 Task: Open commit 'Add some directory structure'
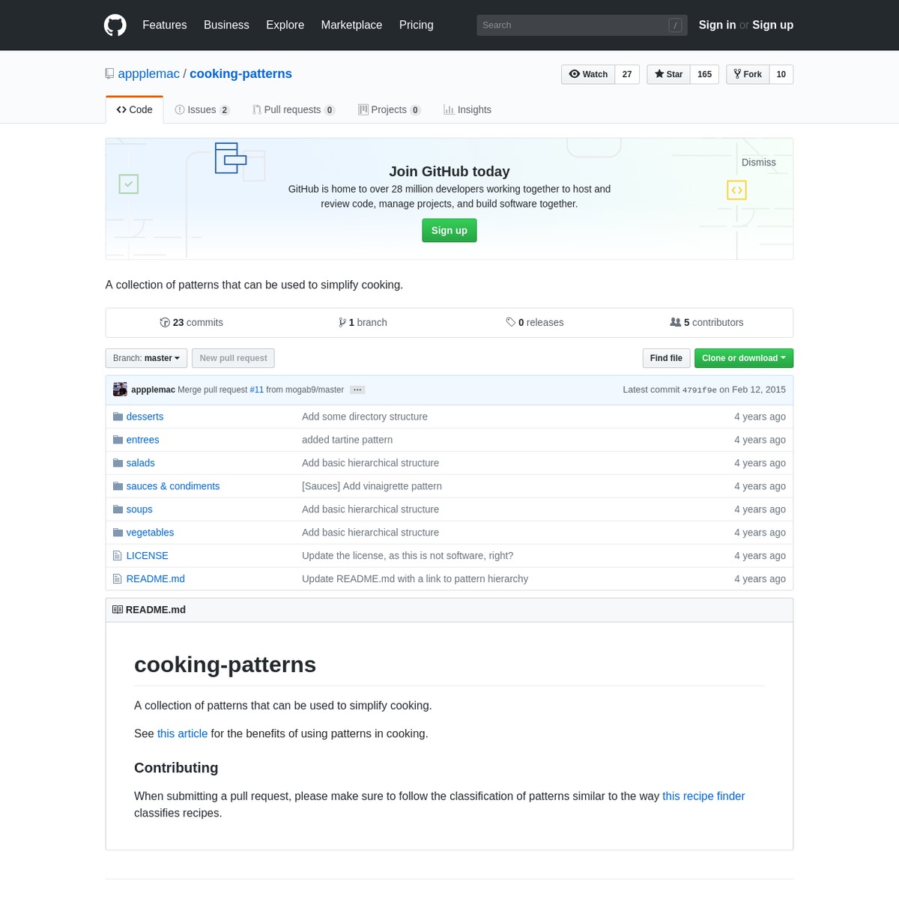(365, 417)
